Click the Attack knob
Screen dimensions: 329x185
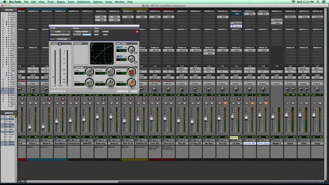[110, 72]
